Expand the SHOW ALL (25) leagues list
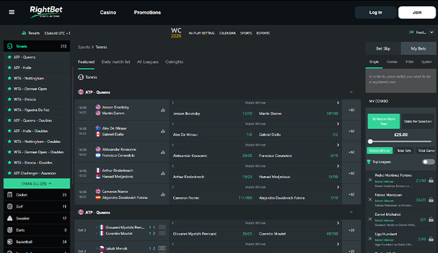 pos(36,184)
